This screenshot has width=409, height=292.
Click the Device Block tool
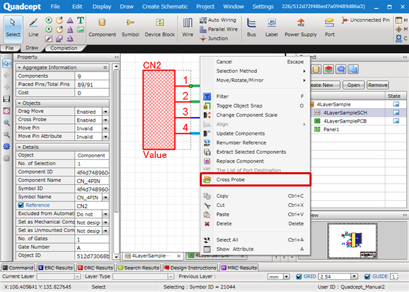160,28
